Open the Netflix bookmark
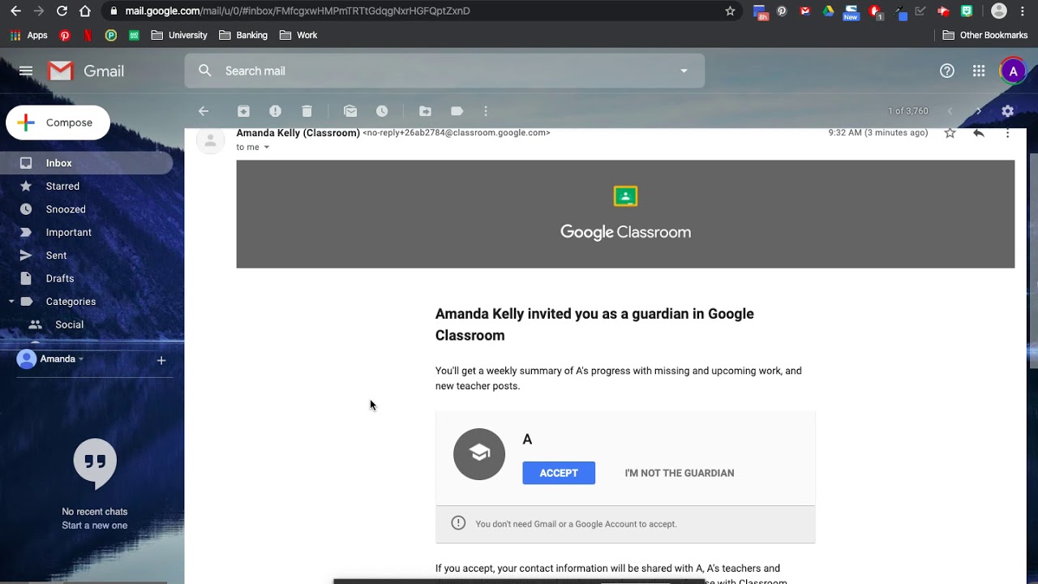The width and height of the screenshot is (1038, 584). coord(88,36)
